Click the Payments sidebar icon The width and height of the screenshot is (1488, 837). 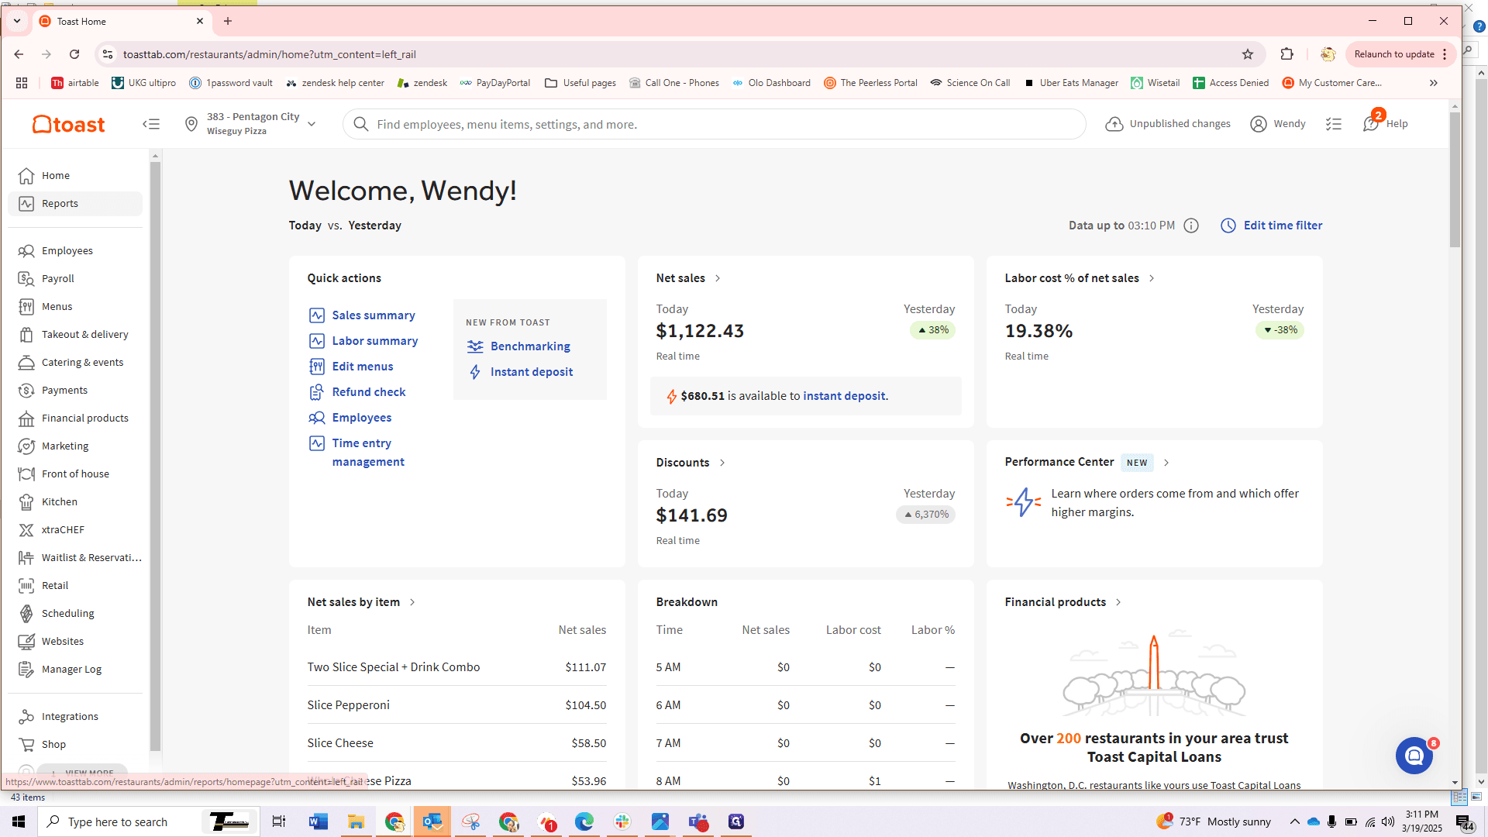(x=26, y=391)
